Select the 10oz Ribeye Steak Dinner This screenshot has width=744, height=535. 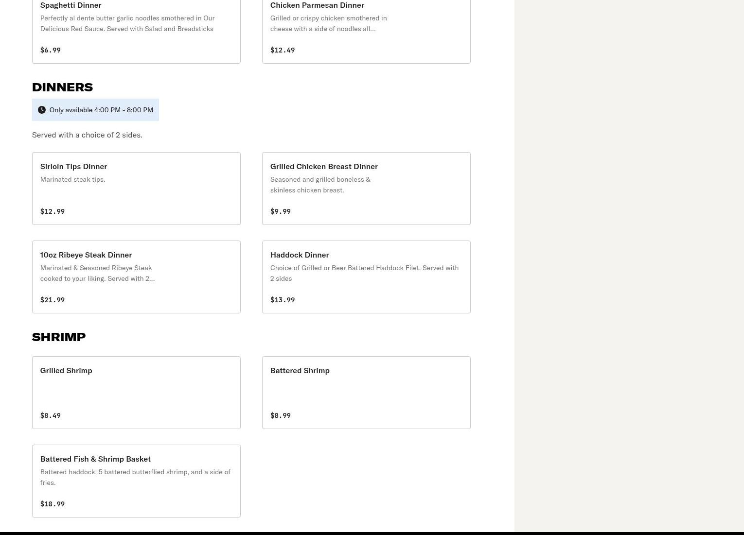pos(136,277)
